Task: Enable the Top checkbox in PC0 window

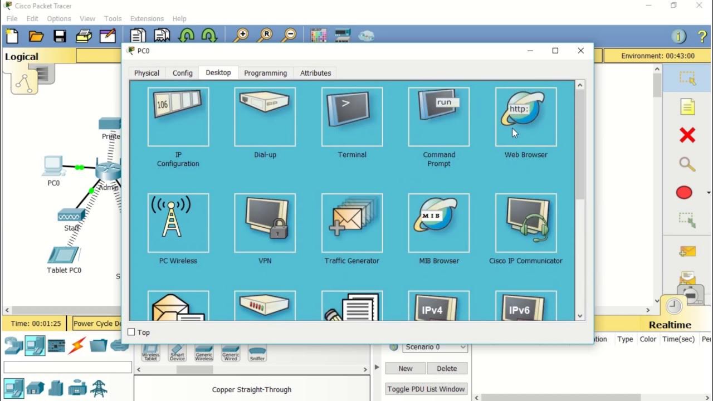Action: tap(131, 332)
